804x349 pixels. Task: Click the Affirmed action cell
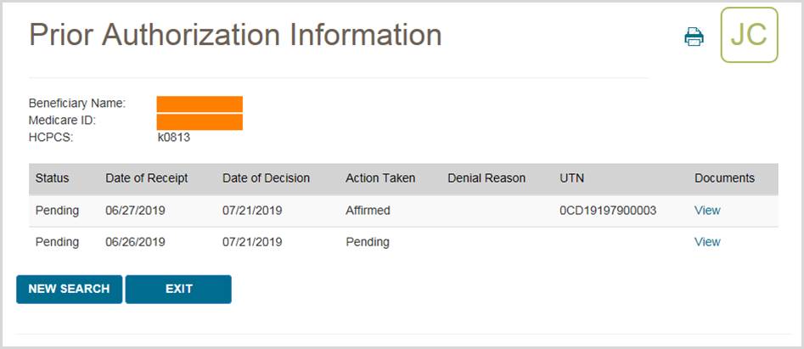pyautogui.click(x=368, y=211)
